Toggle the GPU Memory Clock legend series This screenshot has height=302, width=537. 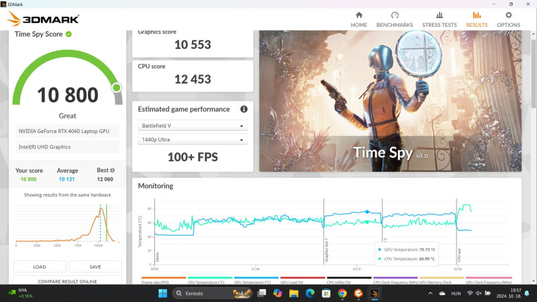[442, 281]
